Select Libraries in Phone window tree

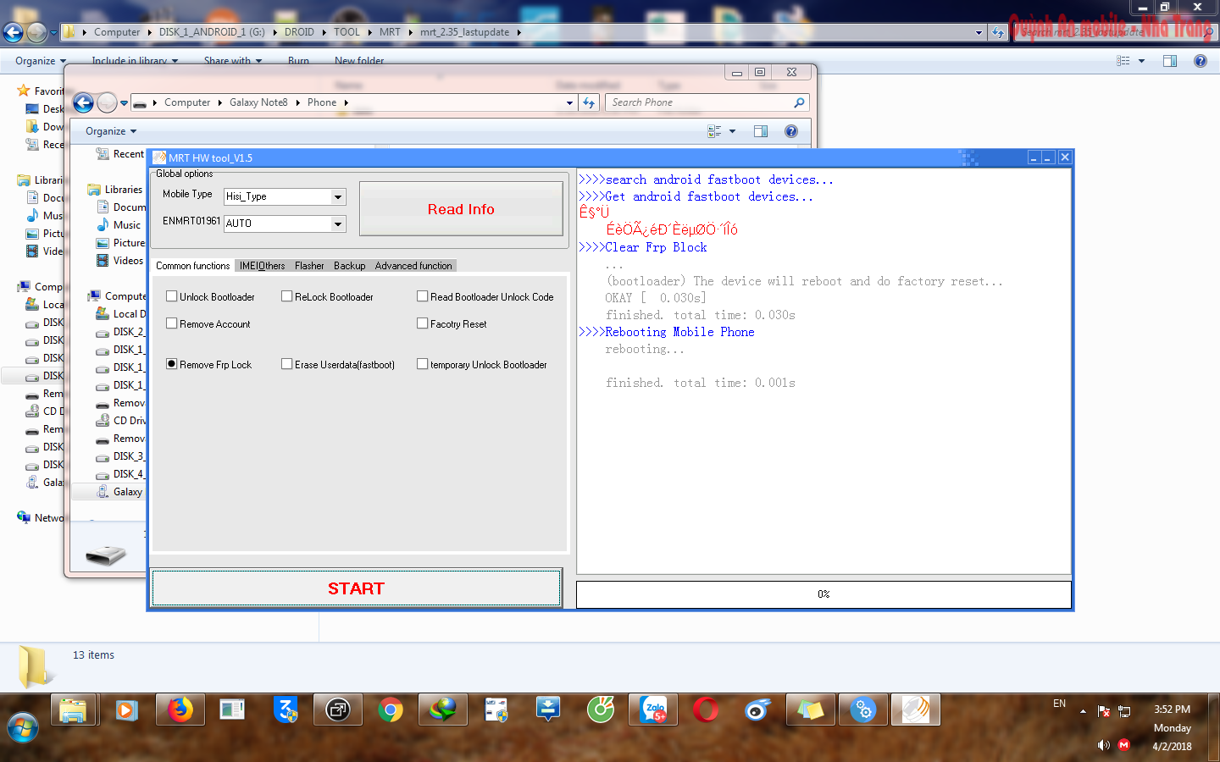pos(123,190)
